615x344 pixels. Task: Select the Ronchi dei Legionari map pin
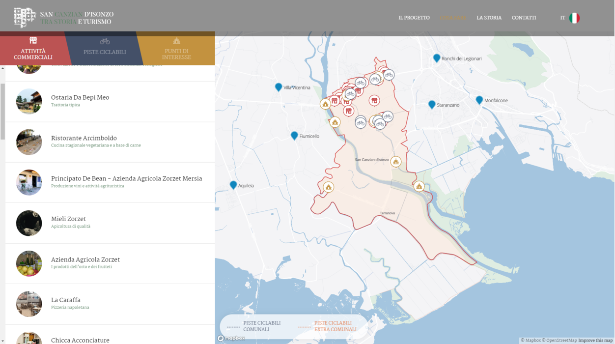(x=437, y=58)
